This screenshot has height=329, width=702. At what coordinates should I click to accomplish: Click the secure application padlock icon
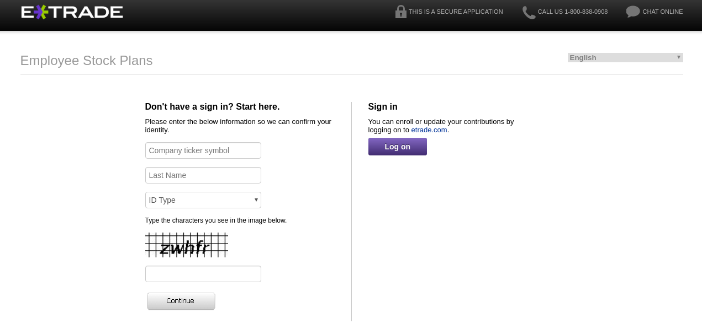pos(400,12)
